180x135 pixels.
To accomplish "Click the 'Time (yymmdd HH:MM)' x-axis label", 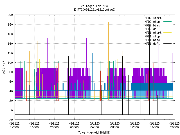I will pyautogui.click(x=94, y=132).
